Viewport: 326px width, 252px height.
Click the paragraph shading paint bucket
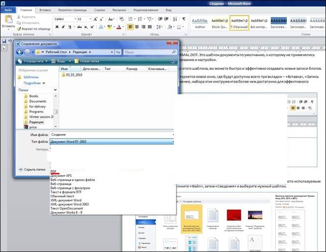(170, 27)
